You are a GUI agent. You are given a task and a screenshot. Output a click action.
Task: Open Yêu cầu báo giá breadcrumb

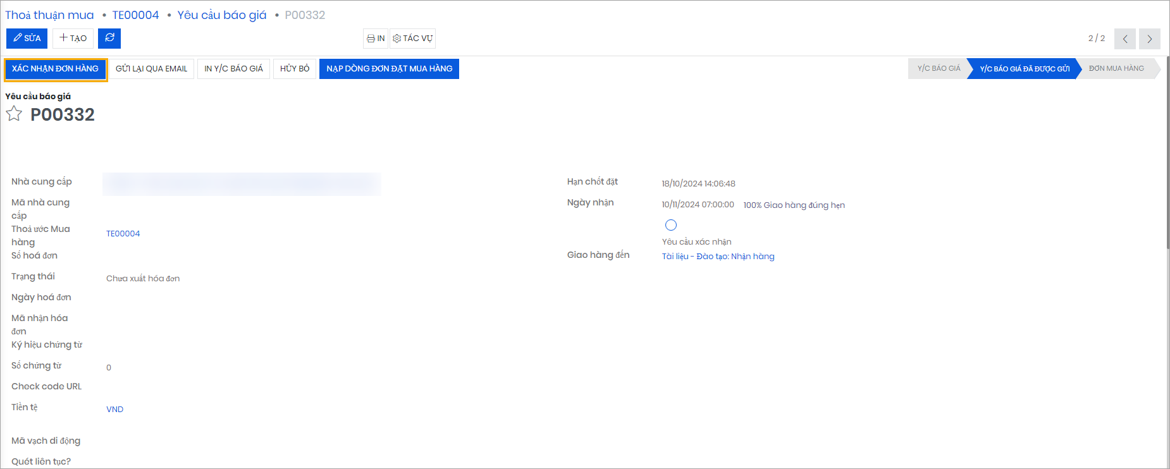tap(222, 15)
